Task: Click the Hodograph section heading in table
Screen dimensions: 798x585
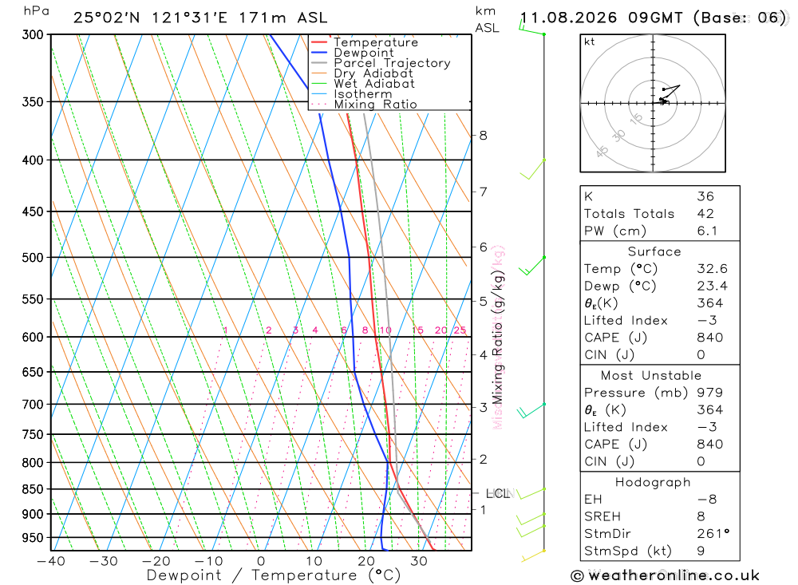Action: coord(653,482)
